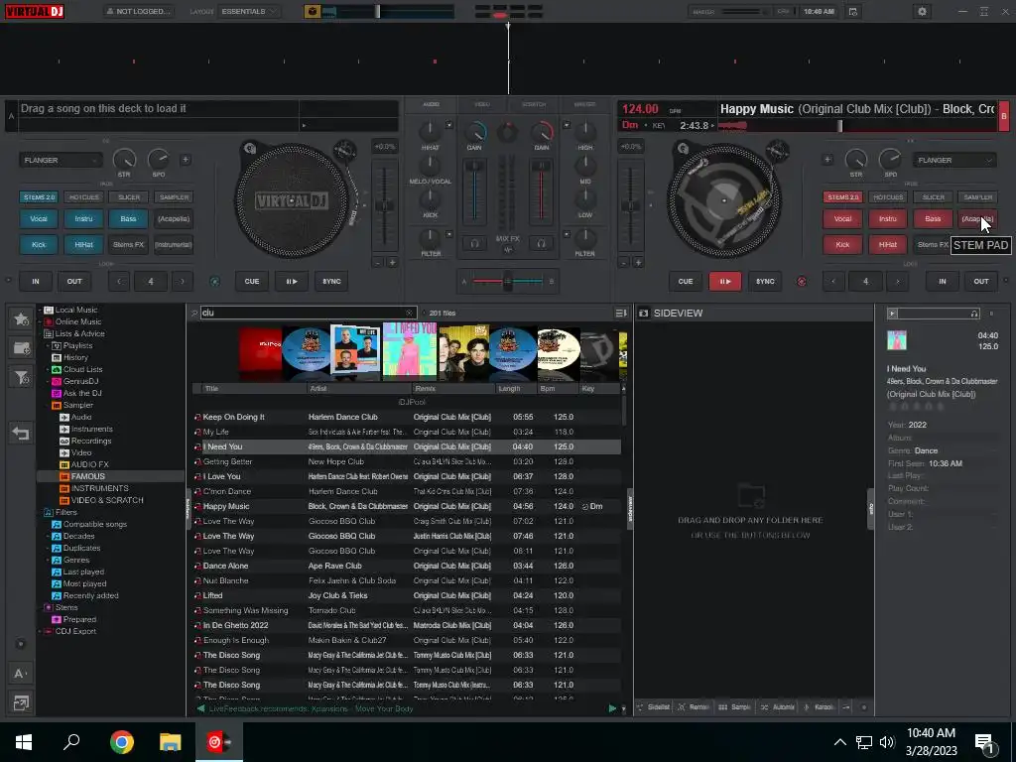This screenshot has height=762, width=1016.
Task: Open Chrome from the taskbar
Action: point(122,742)
